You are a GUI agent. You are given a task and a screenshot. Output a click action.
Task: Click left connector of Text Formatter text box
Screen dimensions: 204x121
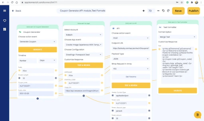tap(159, 49)
